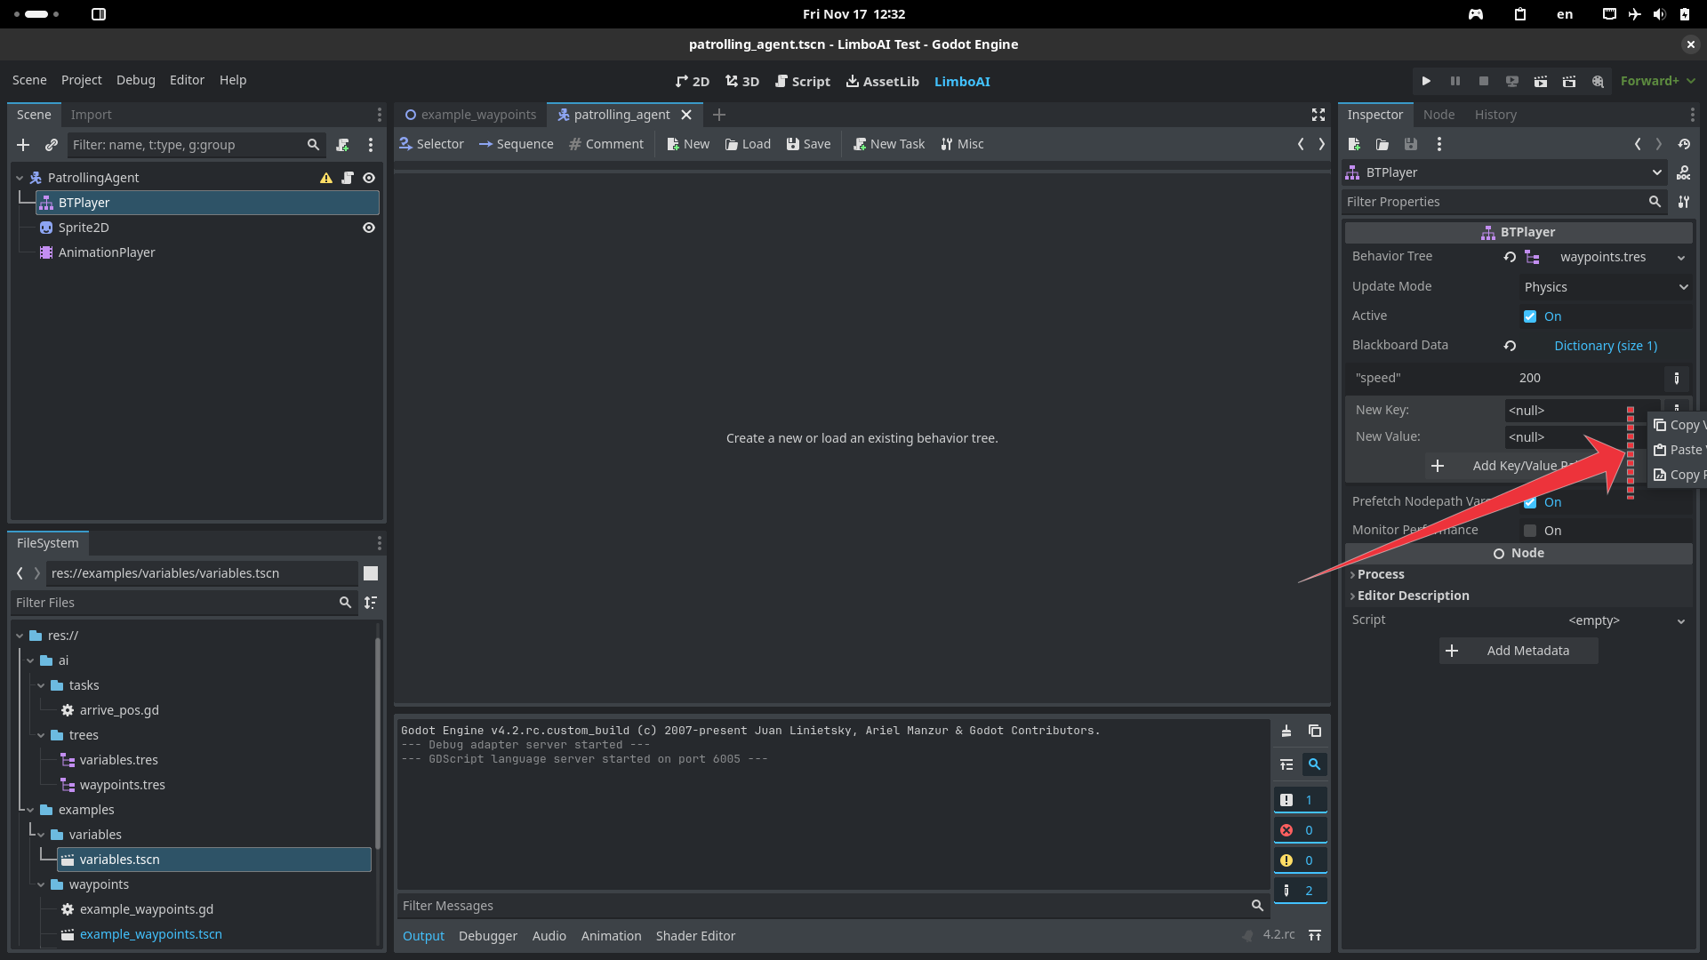Add a child node in Scene panel

(x=22, y=145)
